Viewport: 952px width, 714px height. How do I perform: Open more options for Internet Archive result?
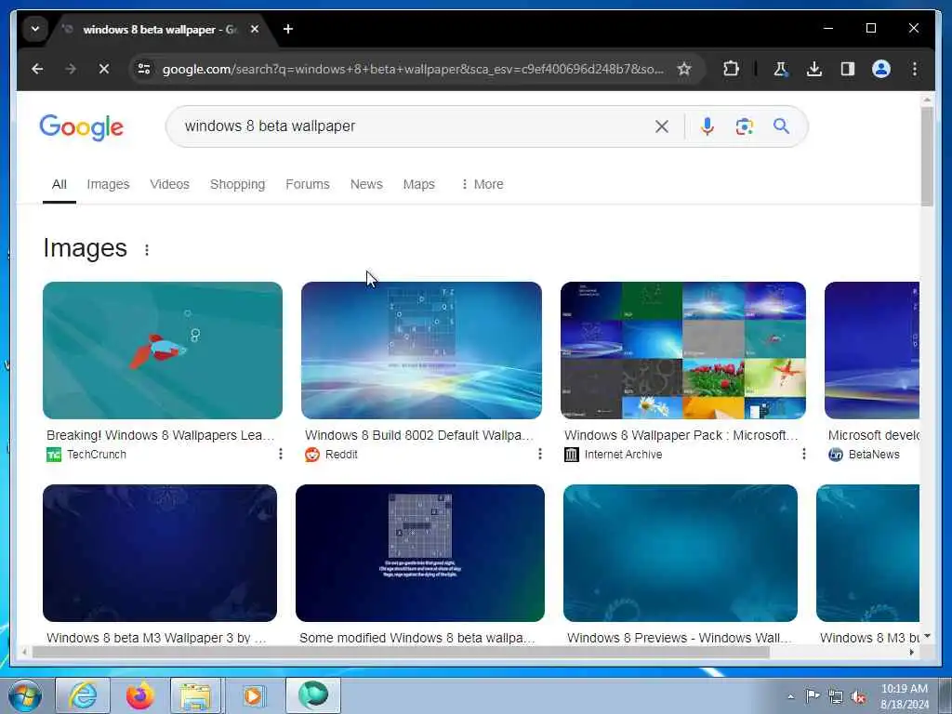(804, 454)
